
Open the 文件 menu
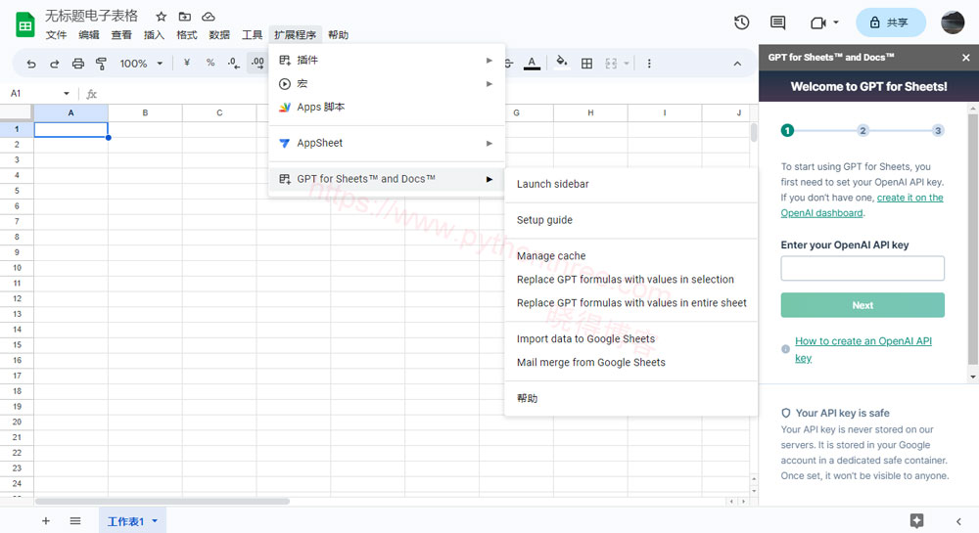[x=56, y=35]
